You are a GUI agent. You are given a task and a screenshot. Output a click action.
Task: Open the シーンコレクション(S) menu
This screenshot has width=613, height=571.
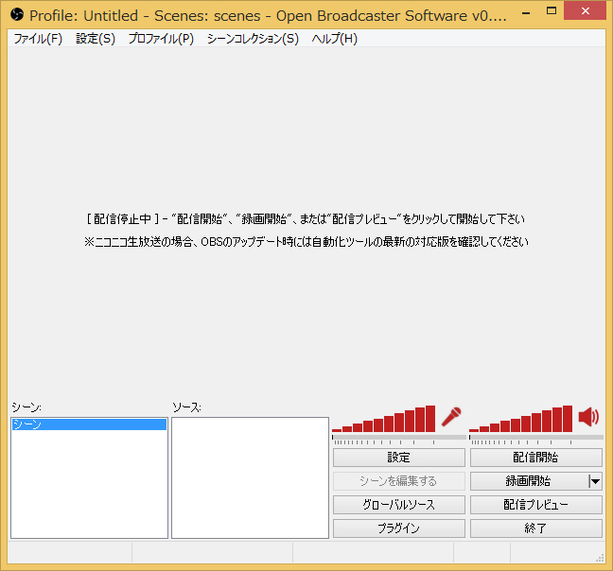[253, 39]
